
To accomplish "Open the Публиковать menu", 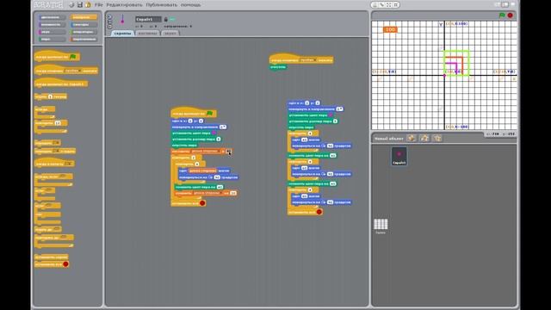I will 161,5.
